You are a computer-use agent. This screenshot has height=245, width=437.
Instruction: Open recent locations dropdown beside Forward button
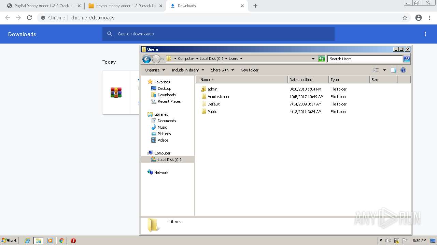pos(163,59)
